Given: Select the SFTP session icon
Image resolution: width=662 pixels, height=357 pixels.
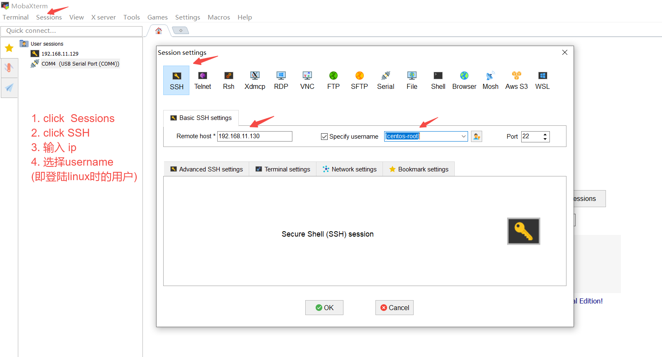Looking at the screenshot, I should click(x=360, y=81).
